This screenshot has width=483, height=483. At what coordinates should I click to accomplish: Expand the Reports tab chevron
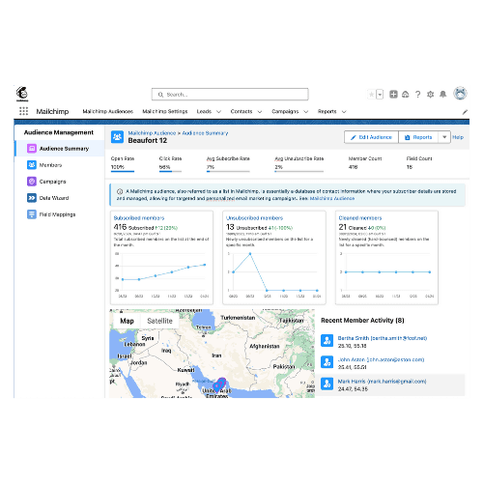(344, 112)
